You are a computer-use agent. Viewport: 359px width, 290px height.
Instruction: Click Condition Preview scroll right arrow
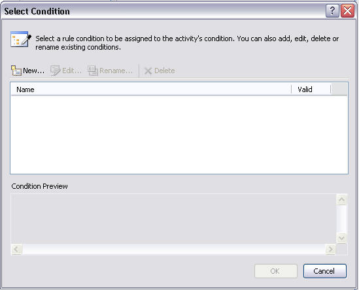coord(330,249)
